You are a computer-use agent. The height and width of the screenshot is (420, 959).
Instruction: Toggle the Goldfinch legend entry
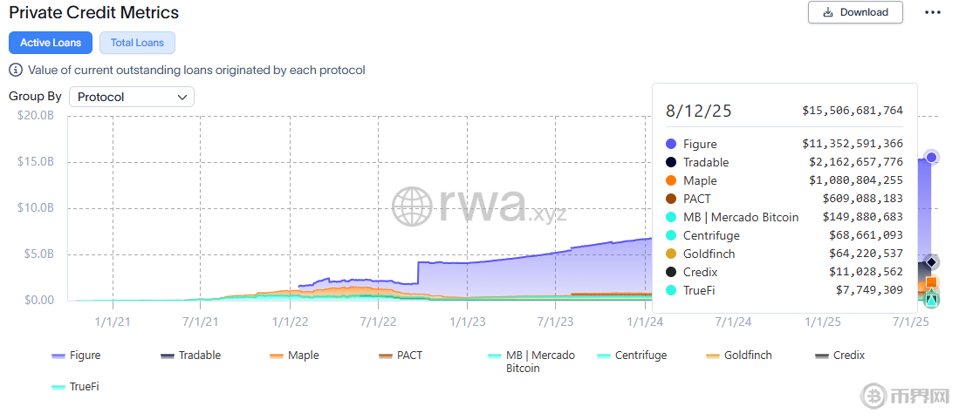738,356
